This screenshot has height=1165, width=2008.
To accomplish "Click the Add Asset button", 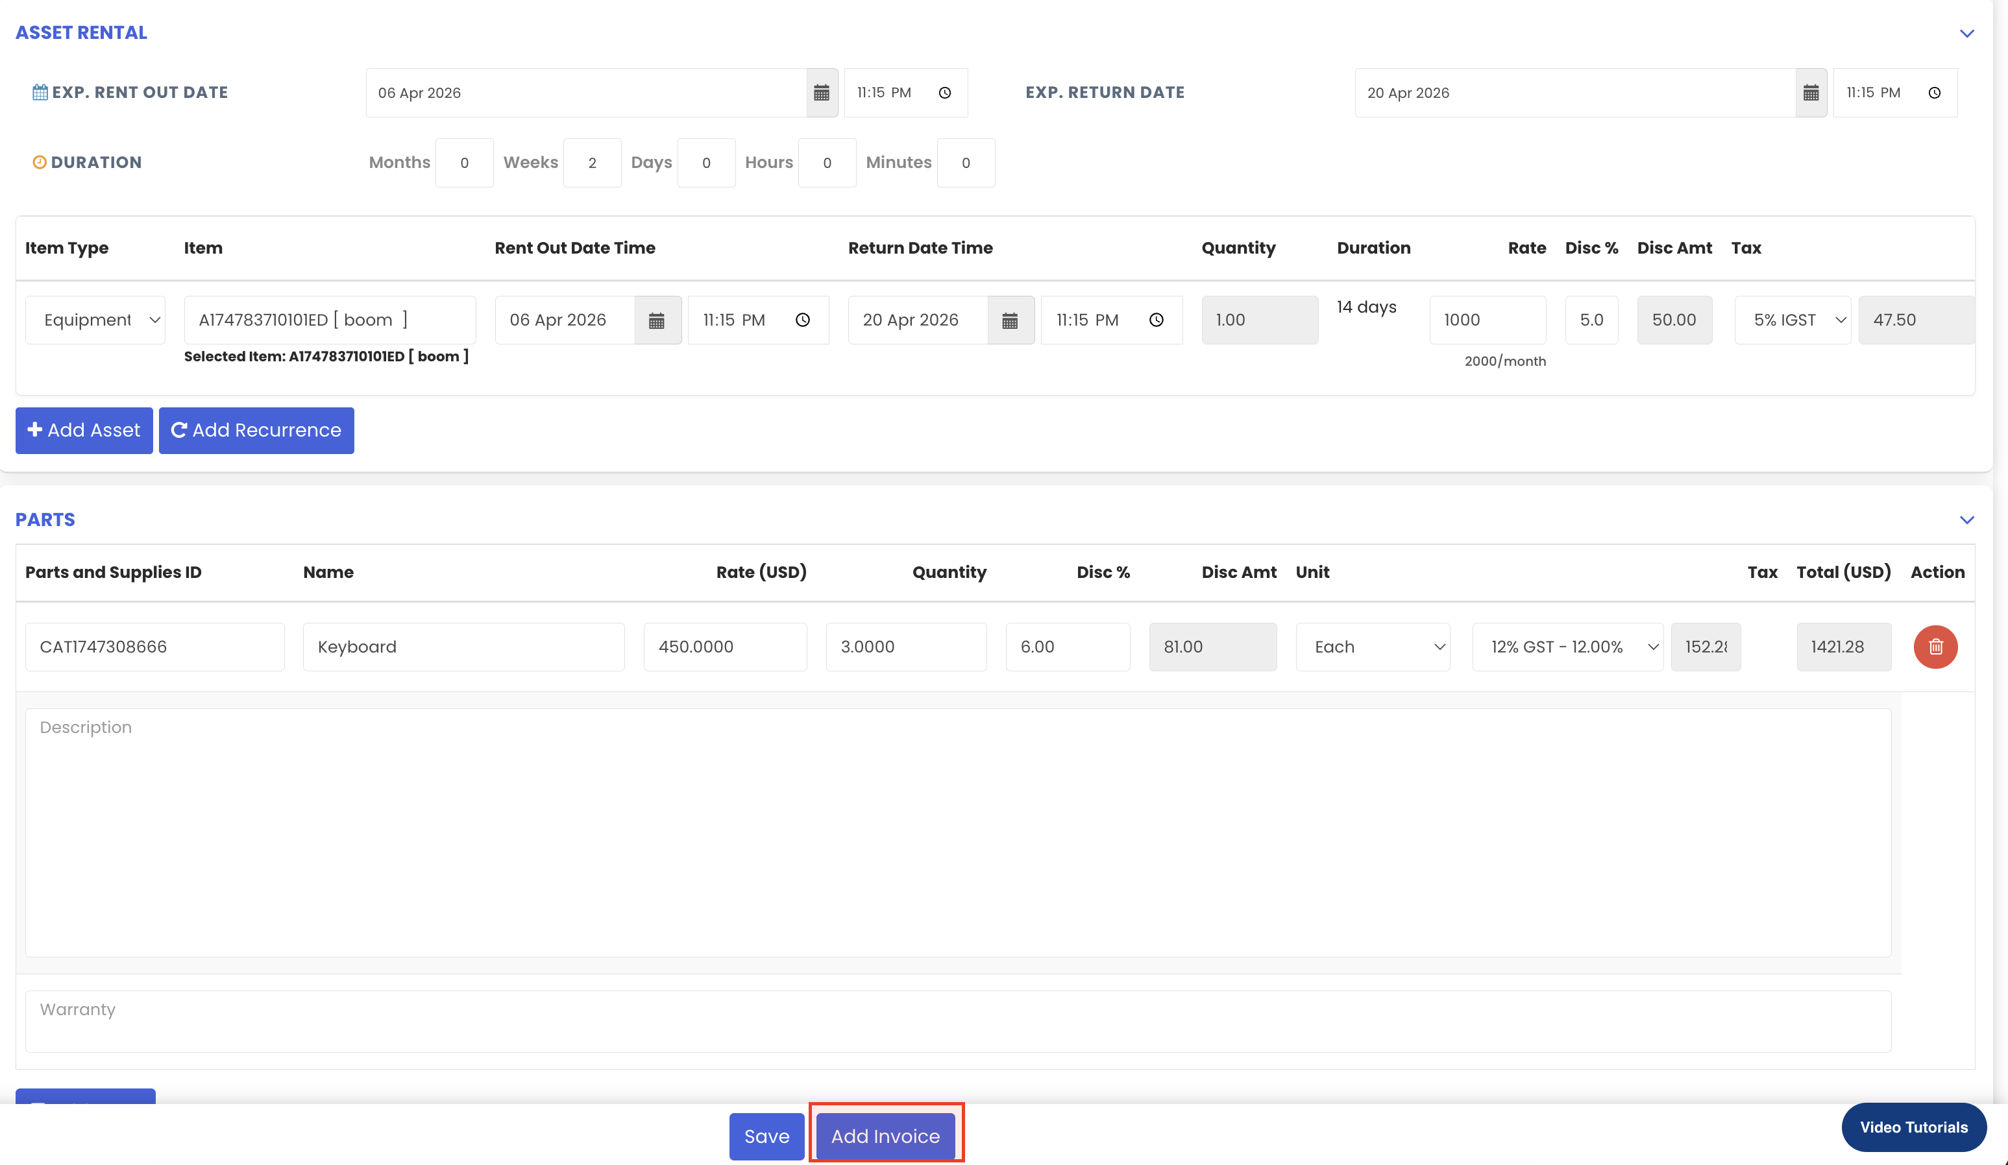I will 84,430.
